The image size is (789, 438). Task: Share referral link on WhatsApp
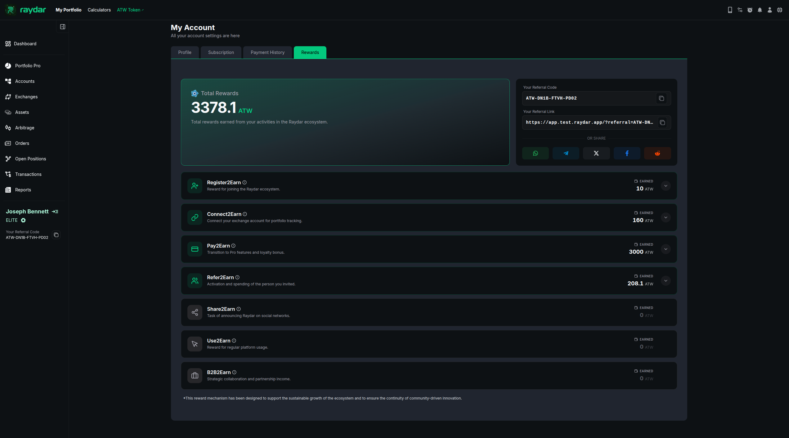click(x=535, y=153)
